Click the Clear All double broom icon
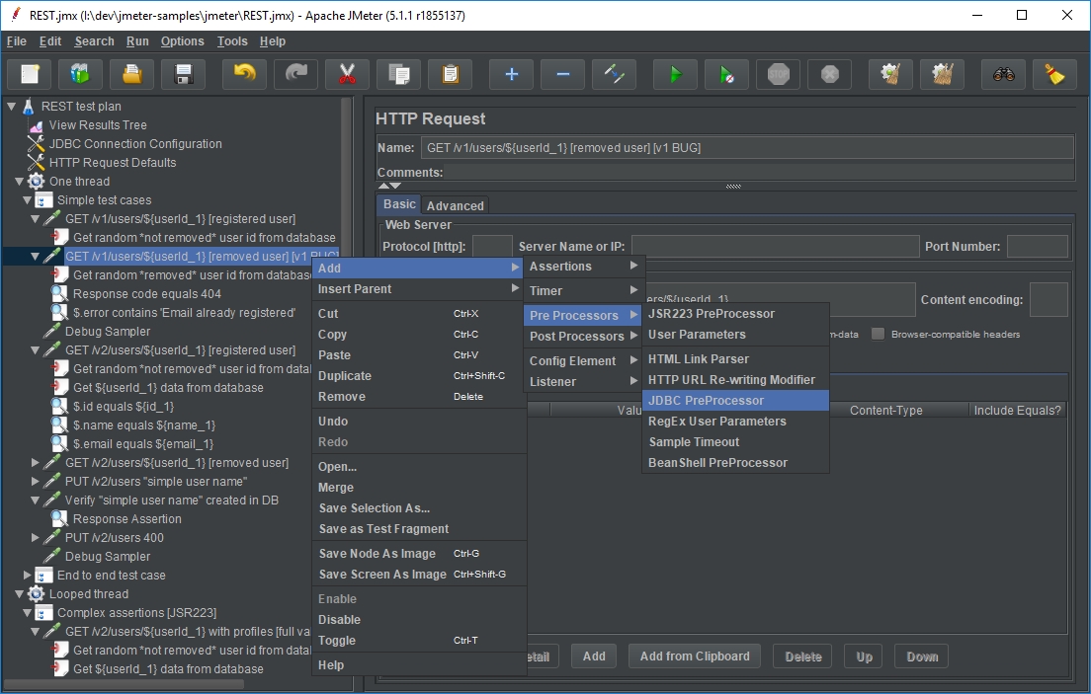The width and height of the screenshot is (1091, 694). pos(942,74)
